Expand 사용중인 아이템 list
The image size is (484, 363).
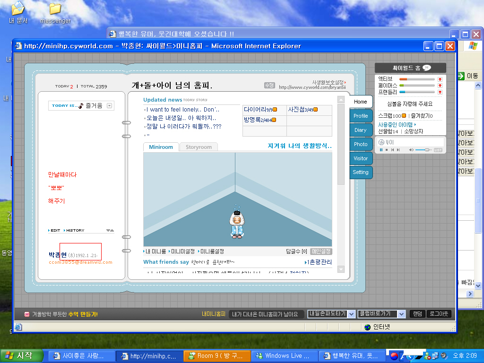pyautogui.click(x=397, y=125)
